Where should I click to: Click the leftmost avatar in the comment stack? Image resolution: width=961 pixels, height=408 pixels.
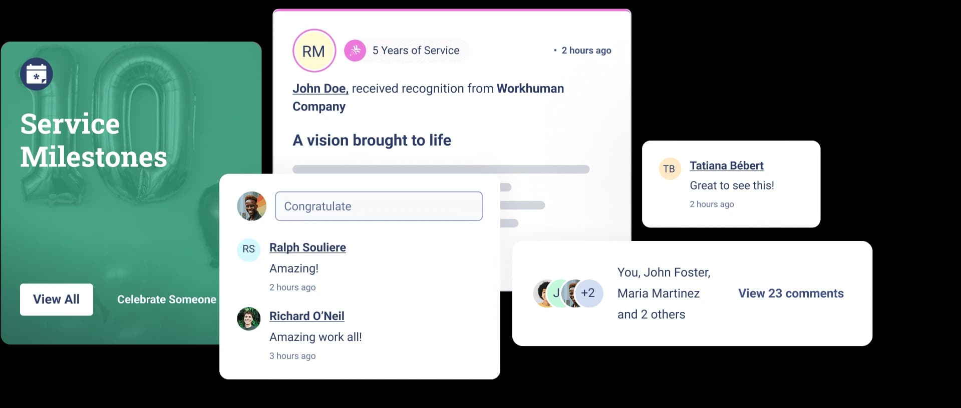point(543,293)
